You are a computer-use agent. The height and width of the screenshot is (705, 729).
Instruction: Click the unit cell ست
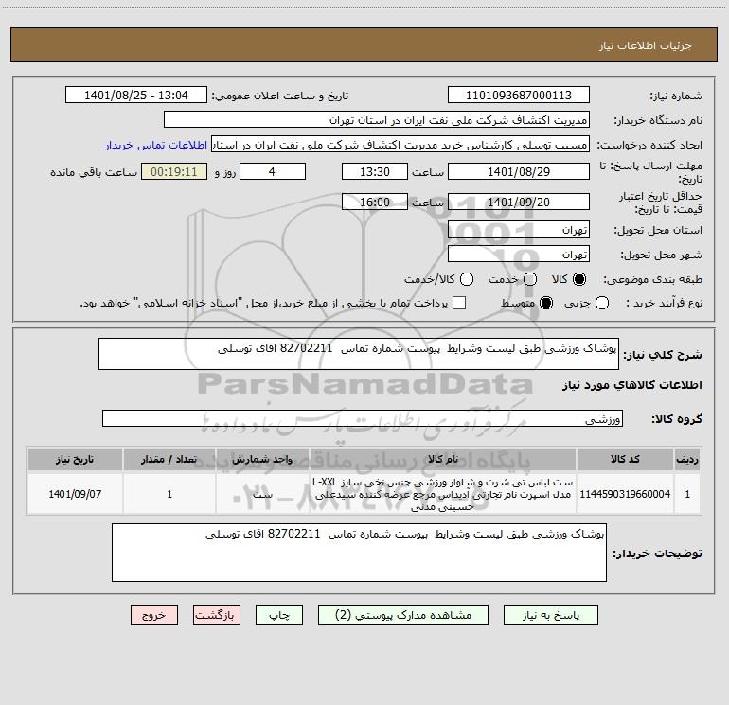click(x=262, y=494)
